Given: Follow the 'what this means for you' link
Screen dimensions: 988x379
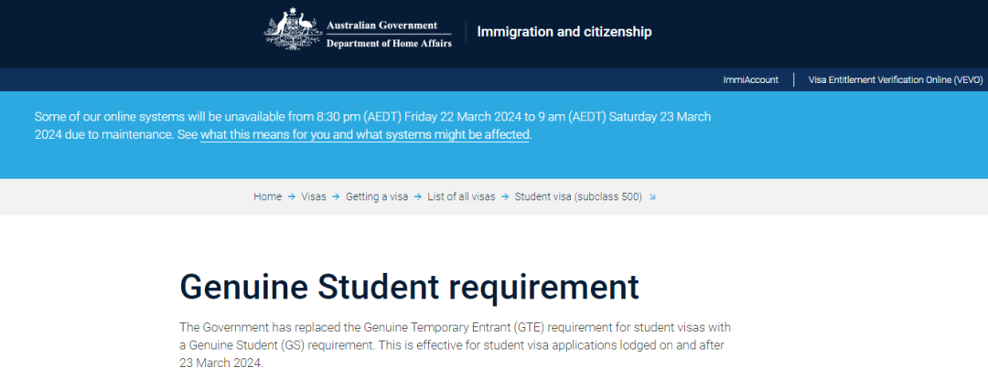Looking at the screenshot, I should (x=365, y=134).
